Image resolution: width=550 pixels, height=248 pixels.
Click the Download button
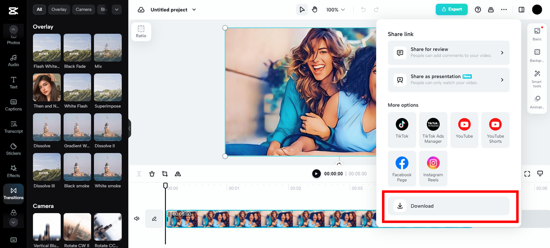[449, 206]
